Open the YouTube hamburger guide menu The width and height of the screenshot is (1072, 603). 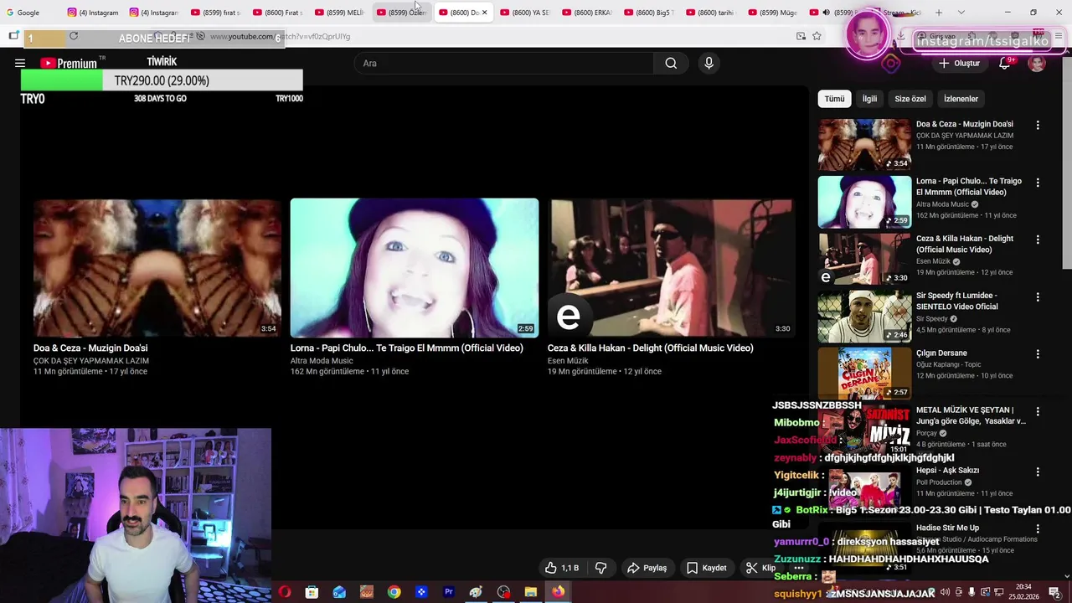[x=20, y=63]
